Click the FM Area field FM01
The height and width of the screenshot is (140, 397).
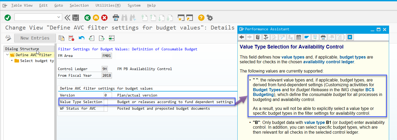click(x=107, y=56)
